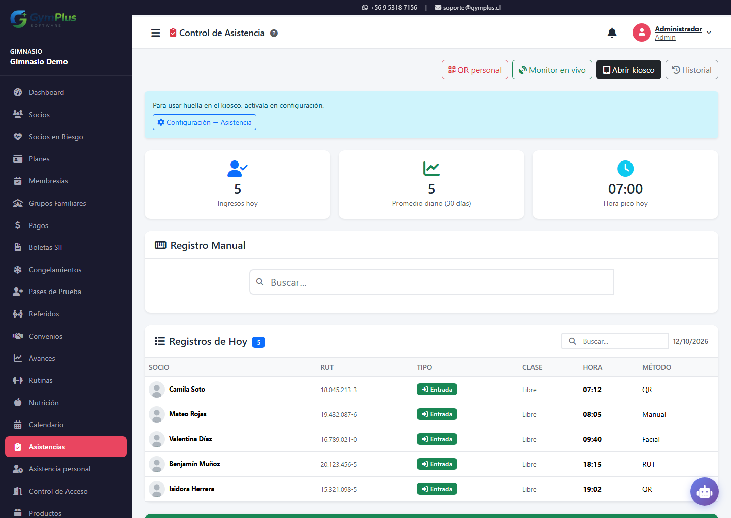Screen dimensions: 731x518
Task: Click the help question mark icon
Action: (x=274, y=34)
